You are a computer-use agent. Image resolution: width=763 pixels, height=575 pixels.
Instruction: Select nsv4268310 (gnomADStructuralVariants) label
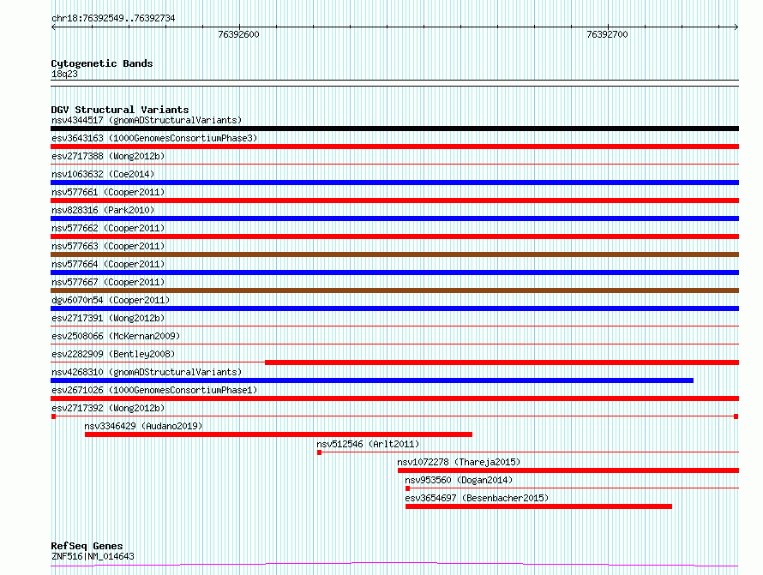(x=147, y=372)
